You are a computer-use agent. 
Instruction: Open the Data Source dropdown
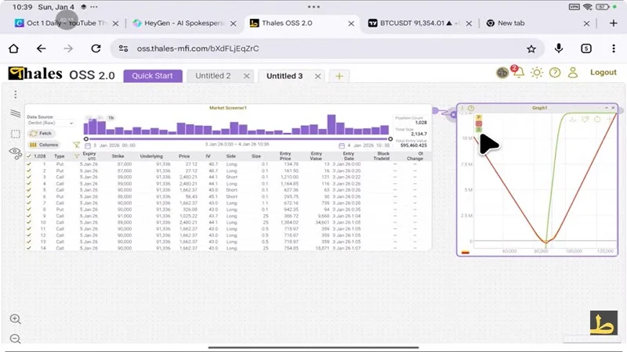click(50, 123)
